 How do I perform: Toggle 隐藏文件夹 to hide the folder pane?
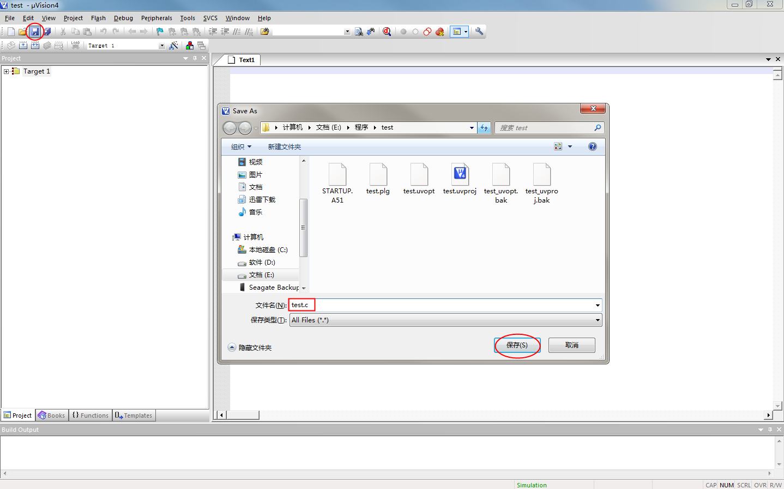pyautogui.click(x=250, y=347)
